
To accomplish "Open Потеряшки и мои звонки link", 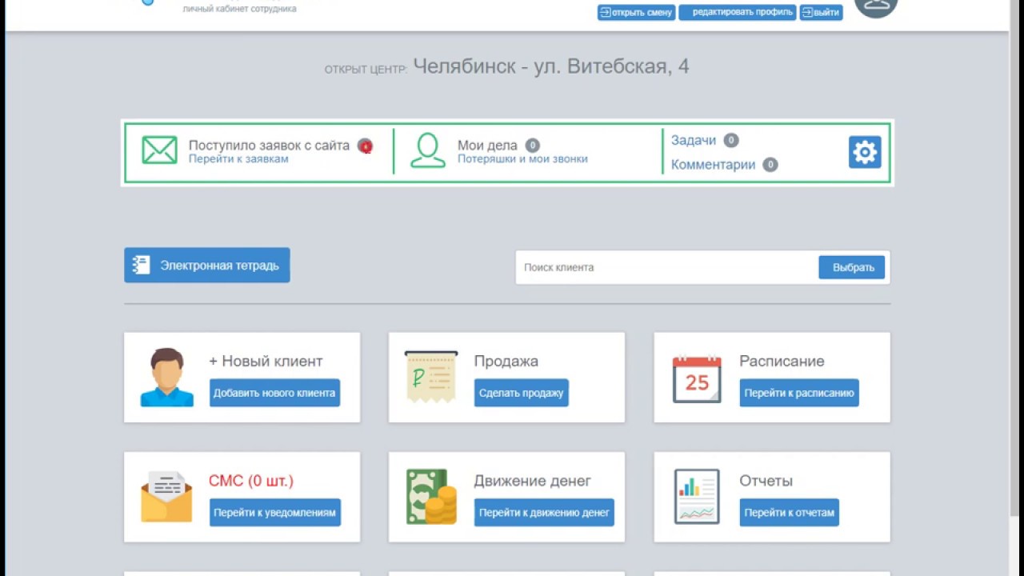I will coord(522,159).
